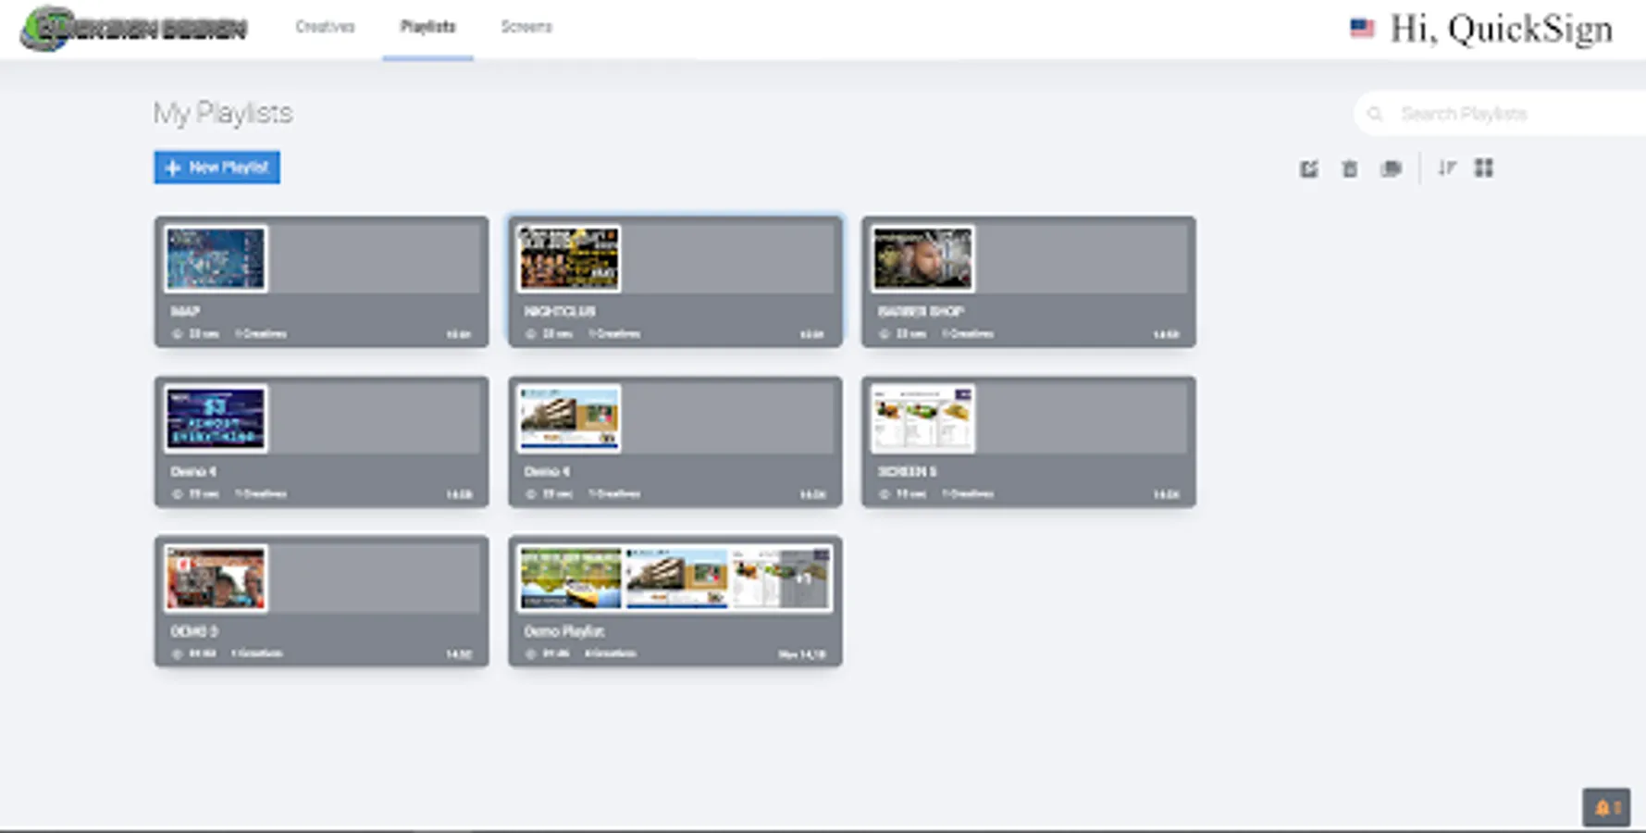The height and width of the screenshot is (833, 1646).
Task: Click the sort playlists icon
Action: tap(1446, 168)
